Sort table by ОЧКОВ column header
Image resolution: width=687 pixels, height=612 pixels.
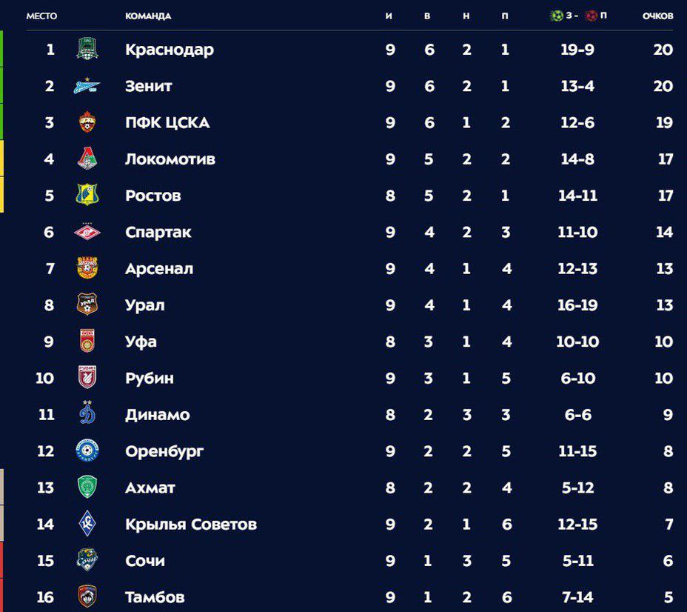point(657,16)
